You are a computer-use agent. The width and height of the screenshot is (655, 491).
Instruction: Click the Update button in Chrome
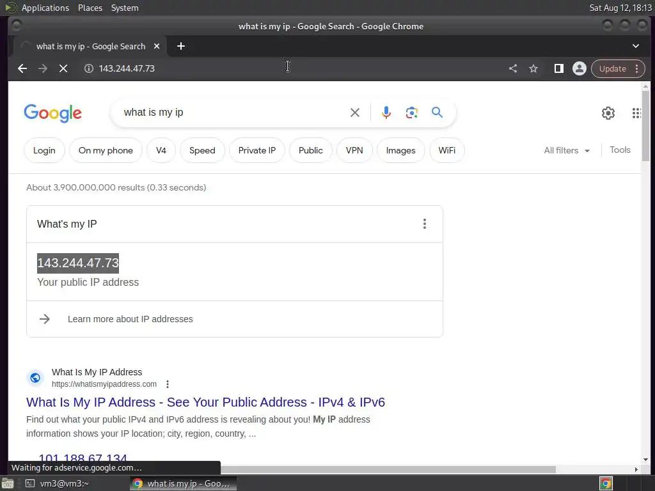pos(612,69)
